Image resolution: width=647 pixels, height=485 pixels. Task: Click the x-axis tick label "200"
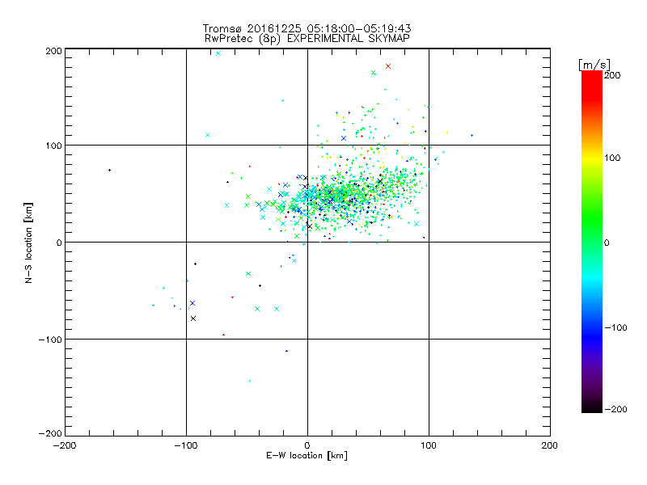550,445
